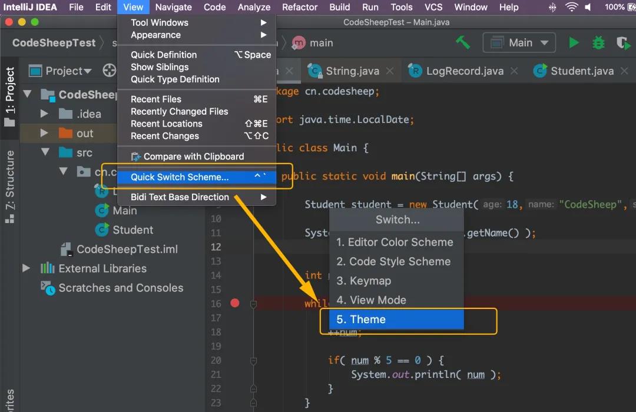636x412 pixels.
Task: Click the out folder icon
Action: (x=65, y=133)
